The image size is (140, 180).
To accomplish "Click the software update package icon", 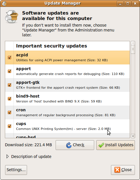I will [11, 17].
